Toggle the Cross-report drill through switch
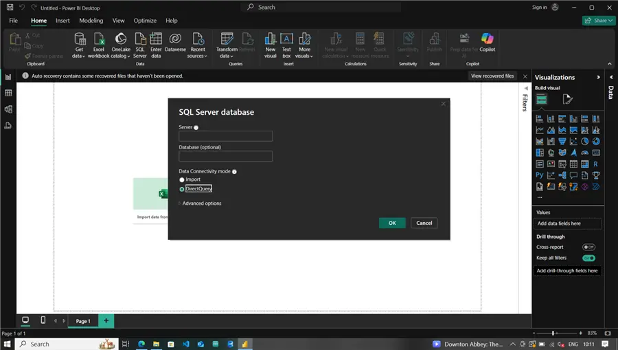618x350 pixels. tap(589, 247)
